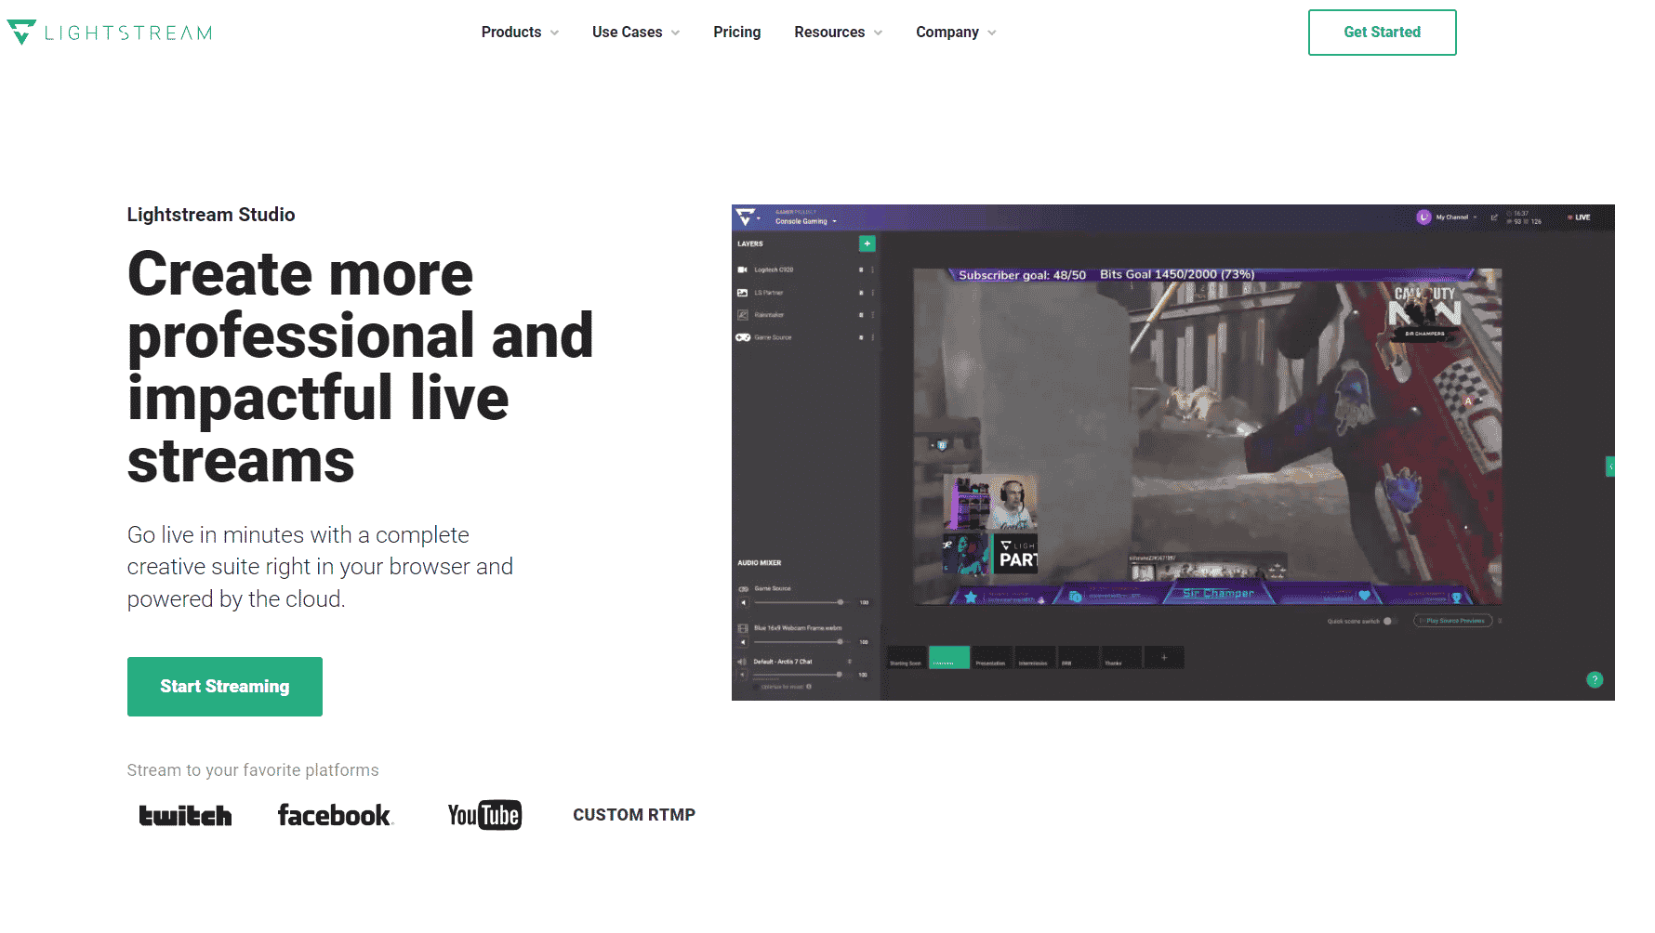Click the LIVE indicator in Studio preview

(x=1580, y=217)
